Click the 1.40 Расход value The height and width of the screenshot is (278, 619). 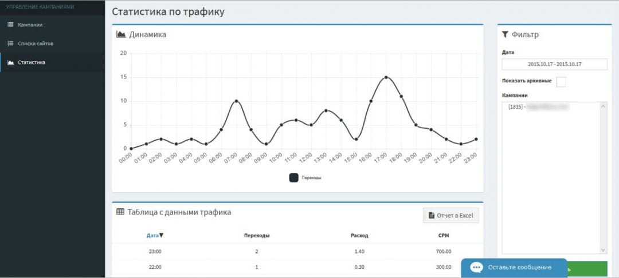[x=359, y=251]
